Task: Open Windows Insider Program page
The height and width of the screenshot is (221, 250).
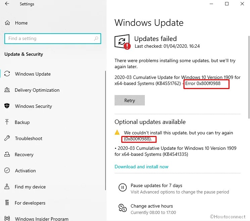Action: 42,219
